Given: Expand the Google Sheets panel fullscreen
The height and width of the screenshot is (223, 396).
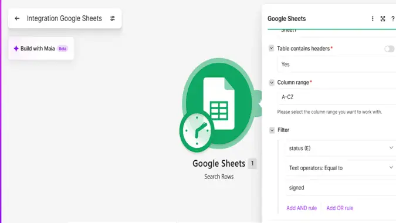Looking at the screenshot, I should click(x=383, y=19).
